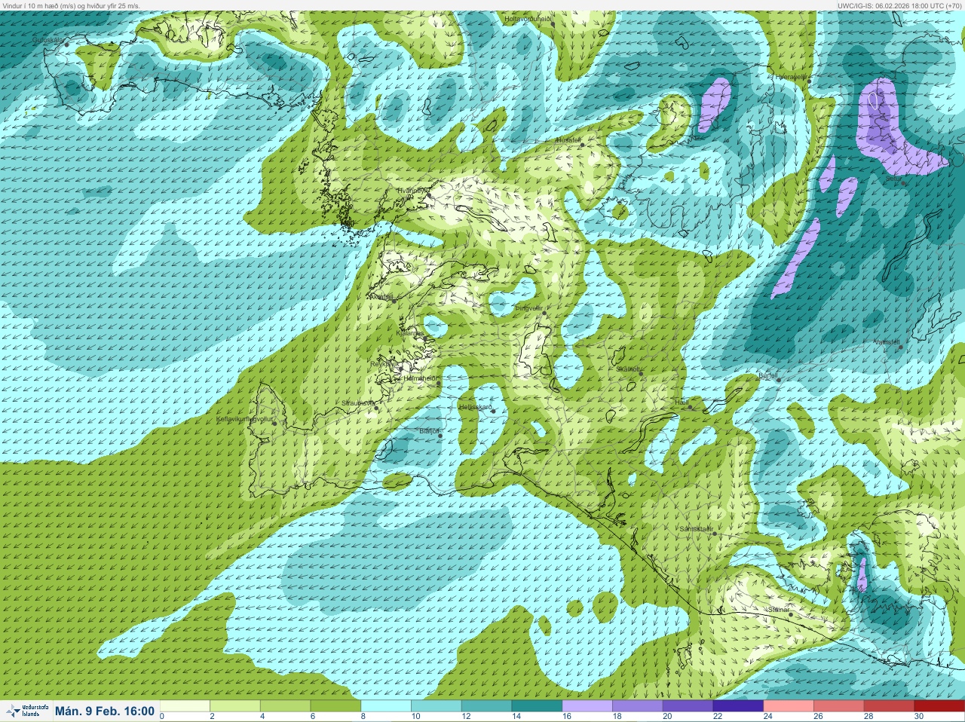
Task: Select the Skálholt station label
Action: 628,369
